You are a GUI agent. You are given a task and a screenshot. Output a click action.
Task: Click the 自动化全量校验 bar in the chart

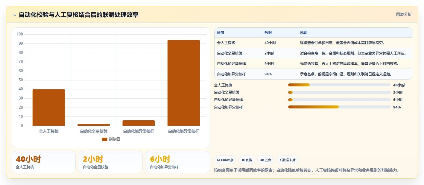pyautogui.click(x=94, y=125)
